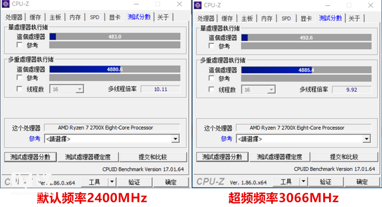The width and height of the screenshot is (382, 207).
Task: Switch to 内存 tab in left window
Action: tap(75, 17)
